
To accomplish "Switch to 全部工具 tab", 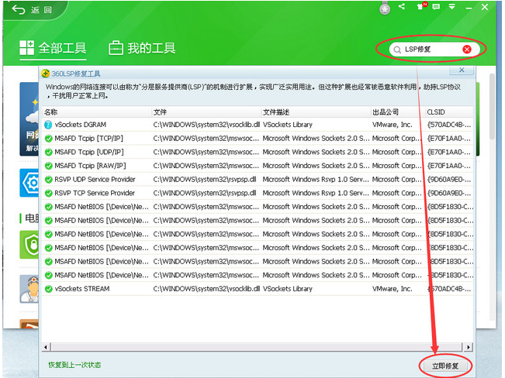I will (x=53, y=48).
